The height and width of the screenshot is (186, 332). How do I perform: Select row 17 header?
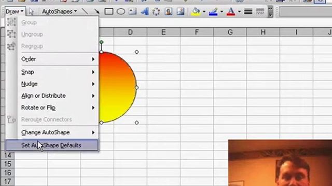(7, 181)
